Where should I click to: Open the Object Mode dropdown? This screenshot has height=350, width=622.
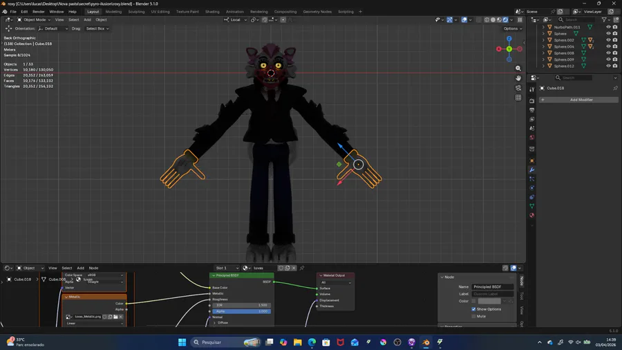[x=33, y=19]
